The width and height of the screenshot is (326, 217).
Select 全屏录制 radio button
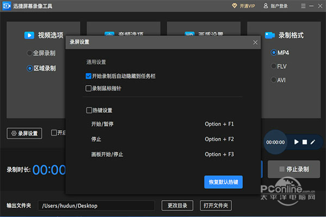tap(29, 53)
